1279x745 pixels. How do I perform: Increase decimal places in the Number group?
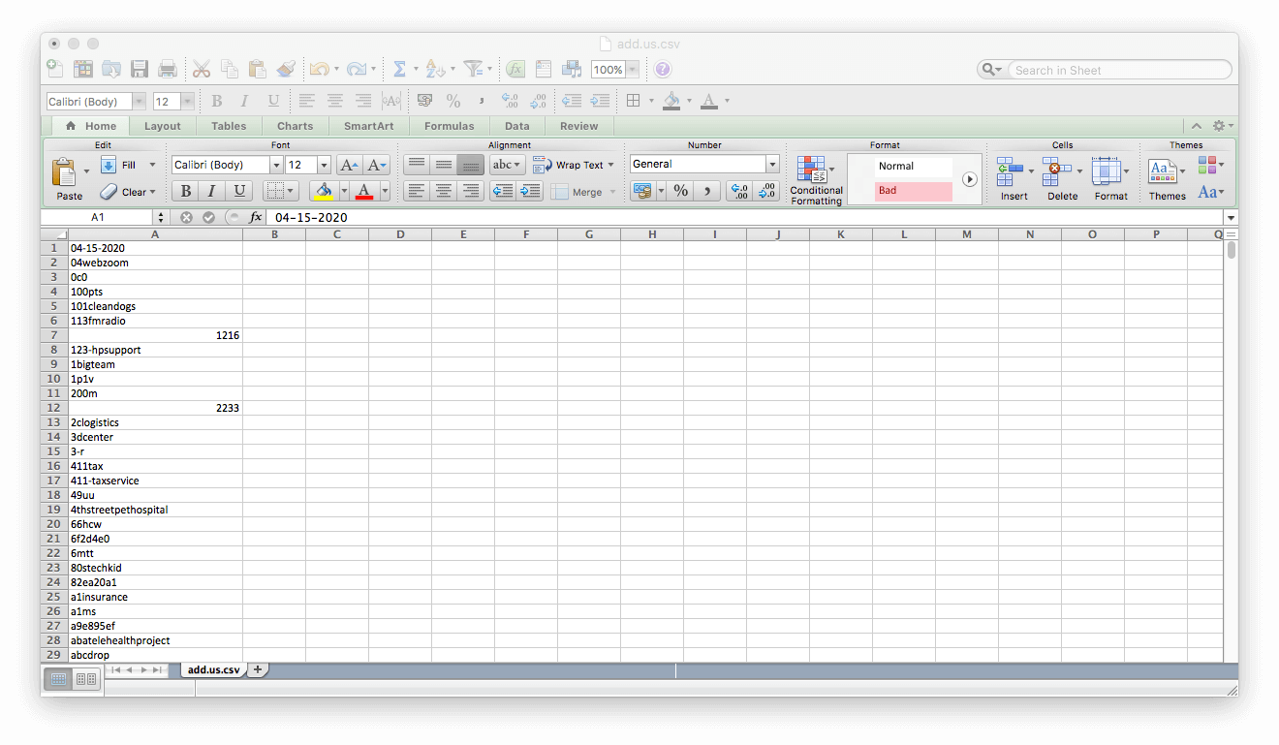739,191
